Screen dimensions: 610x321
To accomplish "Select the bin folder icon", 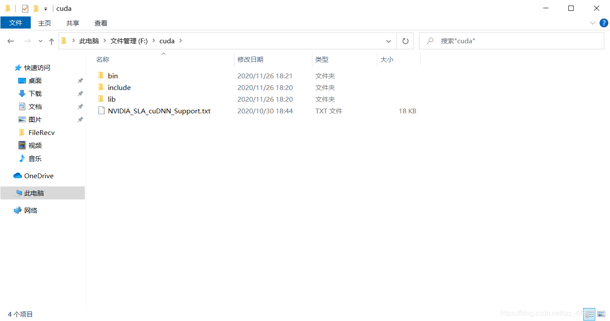I will [x=101, y=75].
